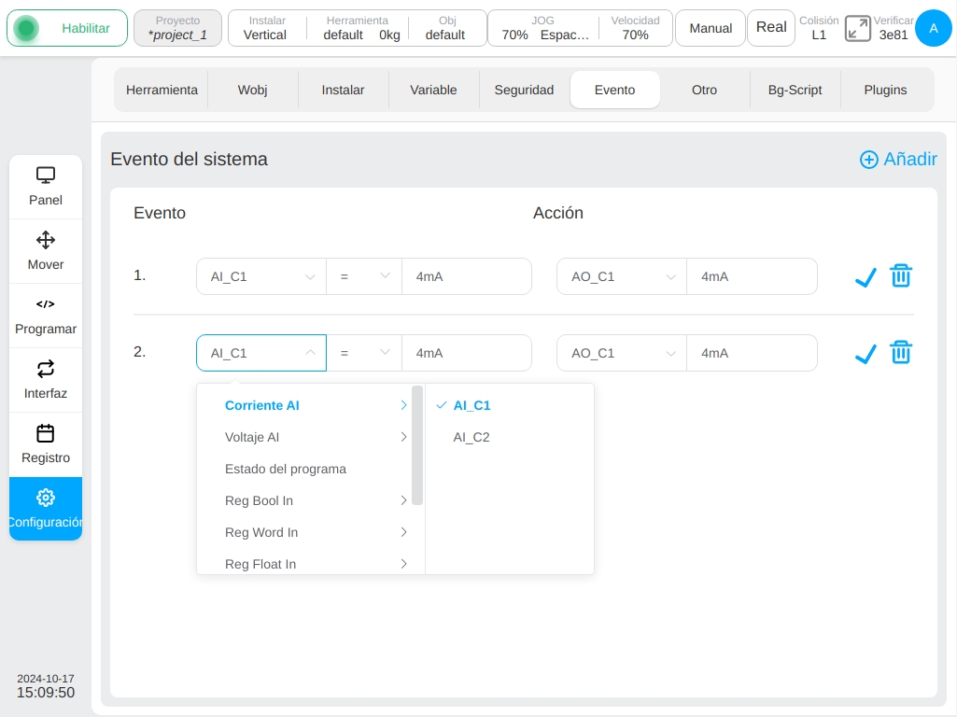This screenshot has height=717, width=957.
Task: Open the Herramienta default 0kg setting
Action: coord(357,28)
